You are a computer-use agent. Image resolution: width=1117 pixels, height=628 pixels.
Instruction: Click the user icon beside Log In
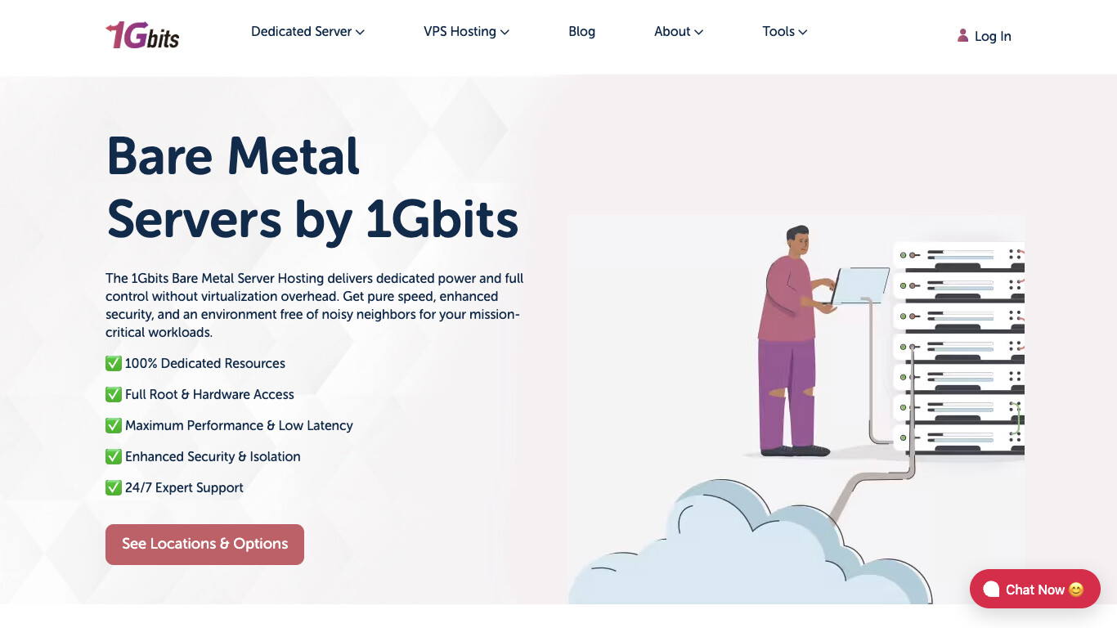coord(962,36)
